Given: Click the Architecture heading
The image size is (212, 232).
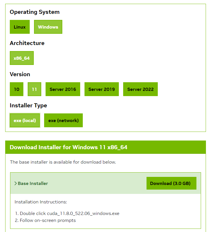Looking at the screenshot, I should tap(27, 43).
